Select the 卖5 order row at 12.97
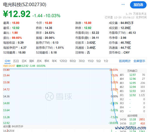 click(132, 75)
